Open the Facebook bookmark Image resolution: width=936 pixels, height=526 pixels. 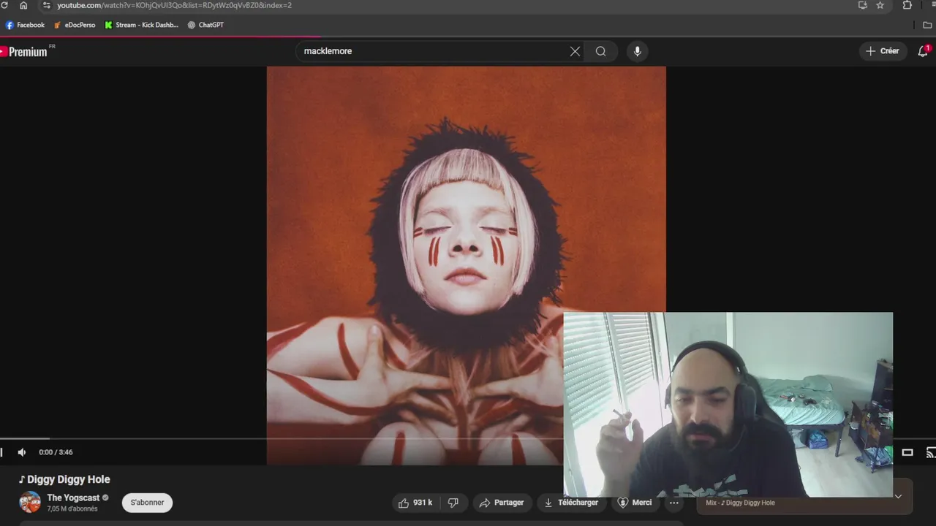25,25
